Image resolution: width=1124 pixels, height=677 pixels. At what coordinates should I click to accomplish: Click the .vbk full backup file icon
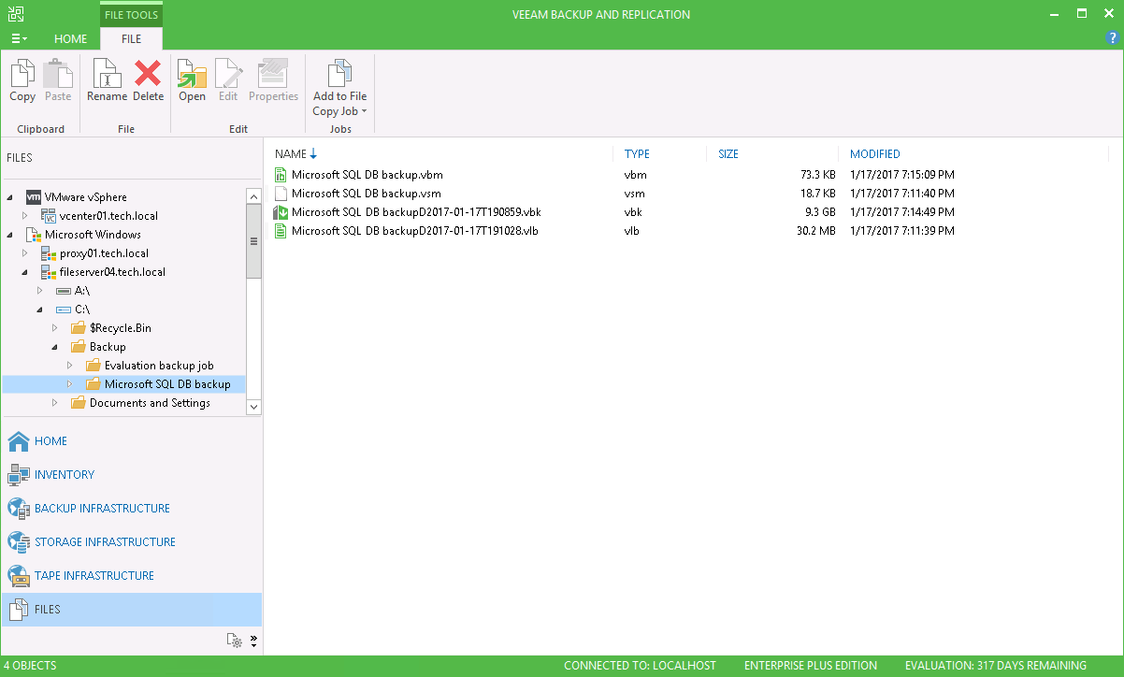(x=280, y=212)
